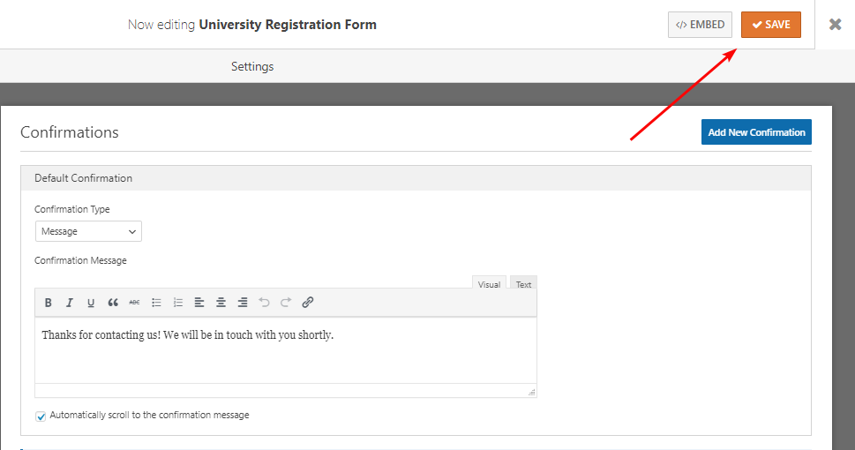Click the Embed button
This screenshot has height=450, width=855.
click(x=700, y=25)
